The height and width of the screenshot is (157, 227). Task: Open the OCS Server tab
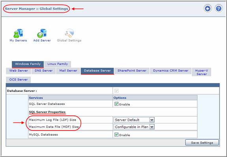pyautogui.click(x=19, y=80)
